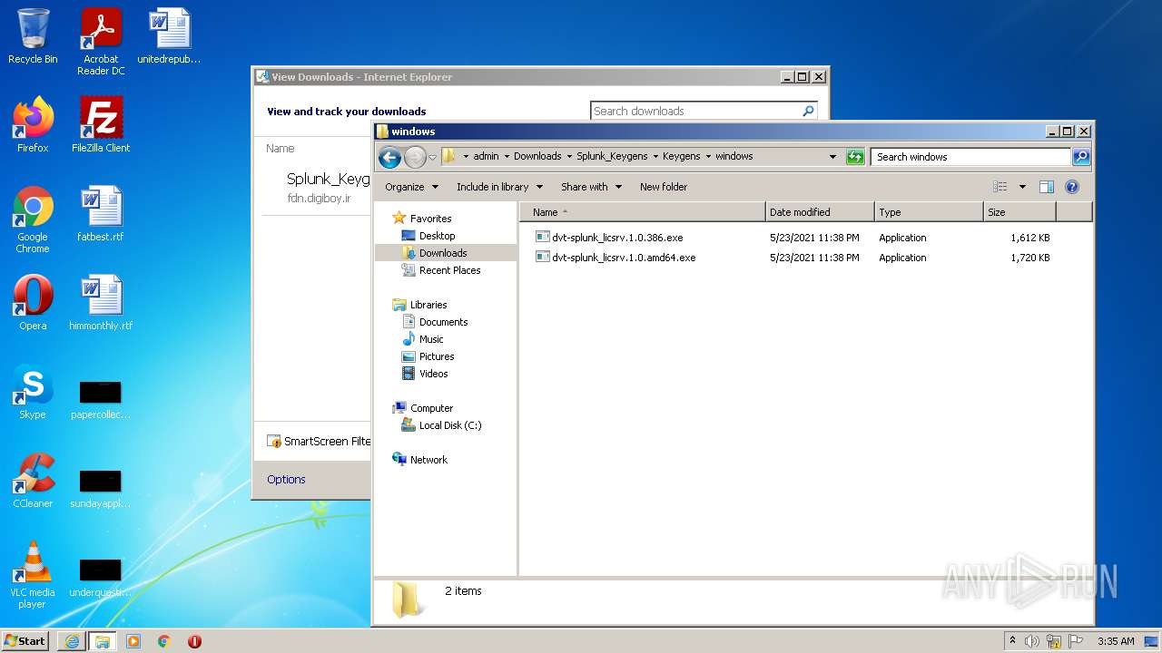The height and width of the screenshot is (653, 1162).
Task: Open Options link in View Downloads window
Action: coord(286,480)
